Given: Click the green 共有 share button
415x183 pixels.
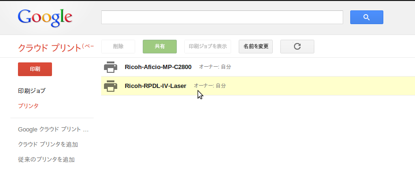Looking at the screenshot, I should click(160, 47).
